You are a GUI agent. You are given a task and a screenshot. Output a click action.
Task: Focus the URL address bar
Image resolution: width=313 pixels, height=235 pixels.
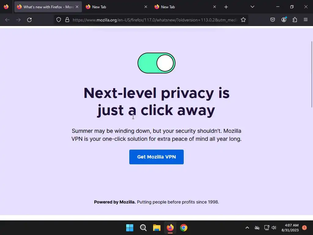pyautogui.click(x=155, y=20)
